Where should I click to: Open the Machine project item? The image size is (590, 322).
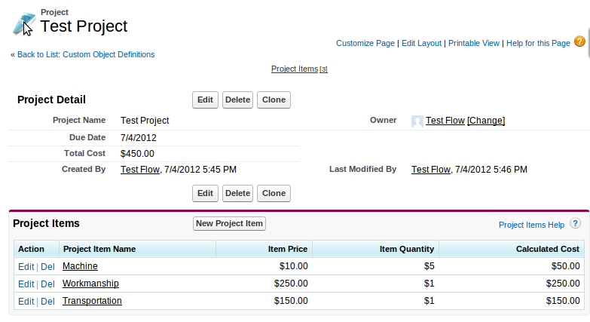[x=80, y=266]
